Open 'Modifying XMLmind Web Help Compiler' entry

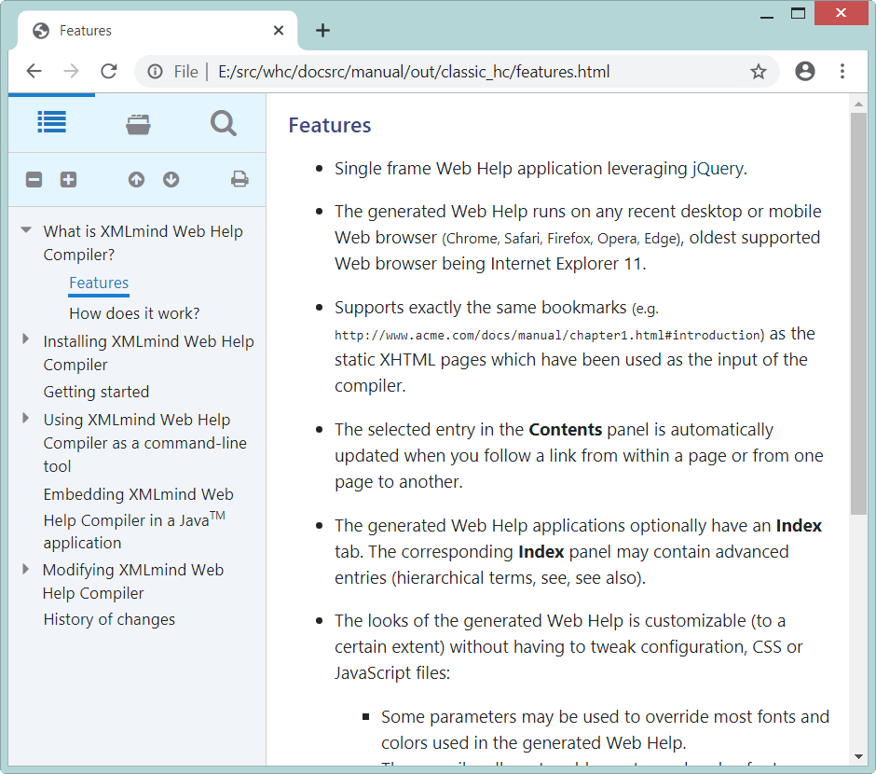(x=133, y=581)
